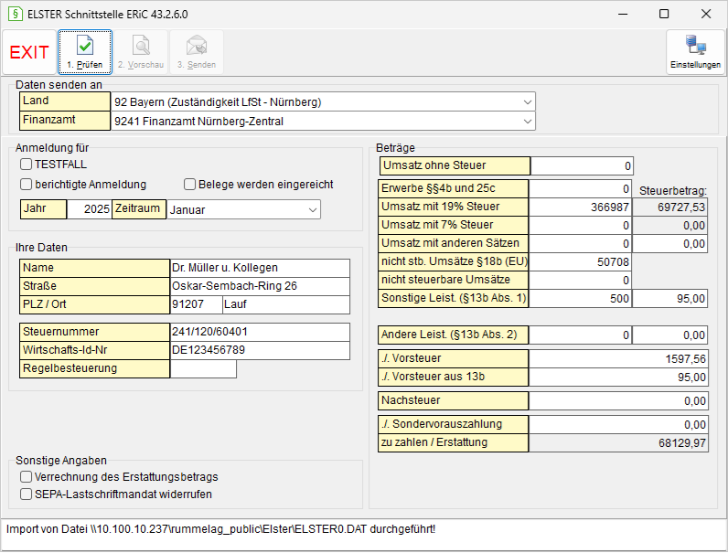Screen dimensions: 728x553
Task: Click Sonstige Leist. §13b Abs. 1 amount 500
Action: pos(580,298)
